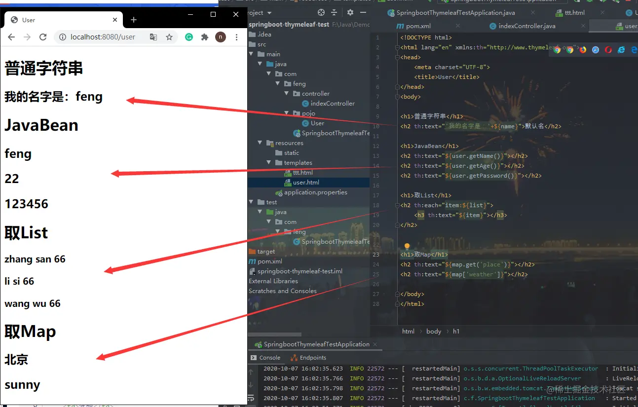
Task: Click body in the editor breadcrumb
Action: coord(434,332)
